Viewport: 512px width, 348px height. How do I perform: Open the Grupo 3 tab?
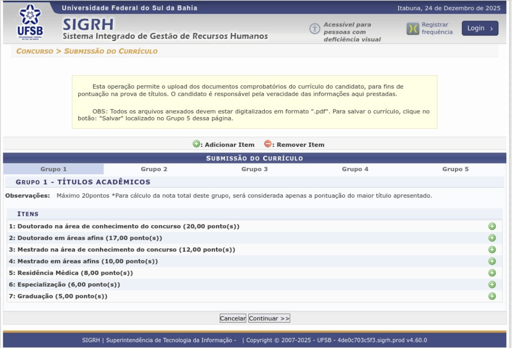click(255, 169)
